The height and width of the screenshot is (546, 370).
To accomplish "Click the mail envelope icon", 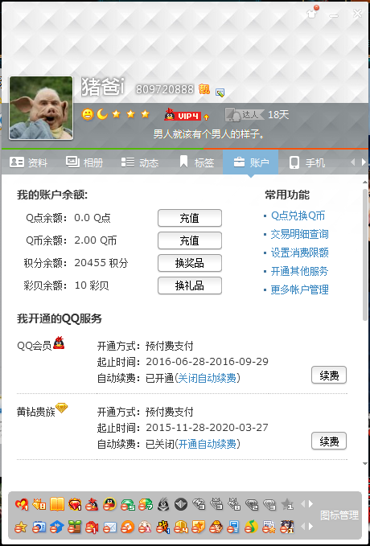I will 109,527.
